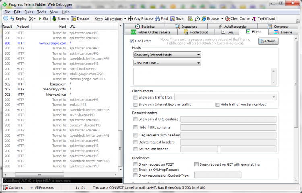This screenshot has height=193, width=302.
Task: Open the Edit menu
Action: coord(17,12)
